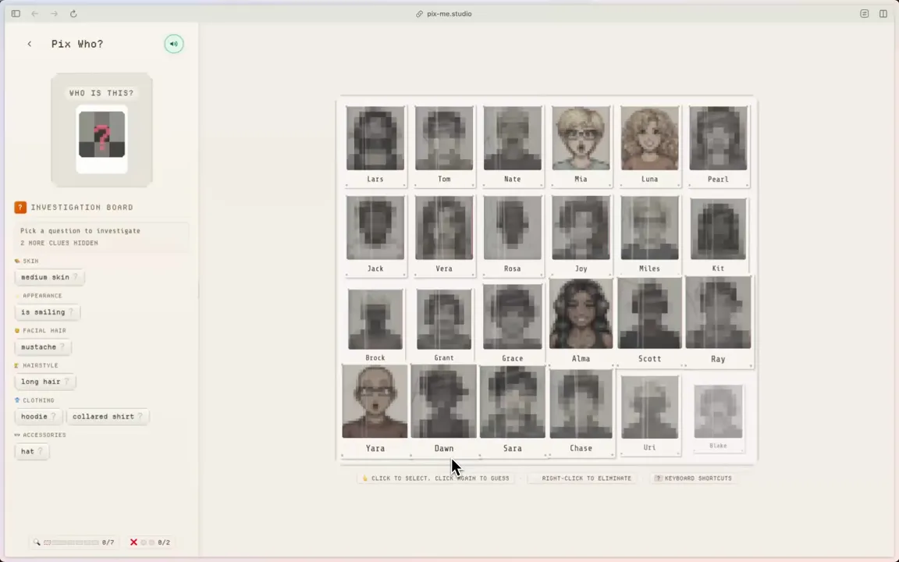This screenshot has width=899, height=562.
Task: Open Keyboard Shortcuts help
Action: click(x=693, y=478)
